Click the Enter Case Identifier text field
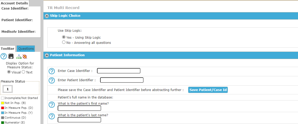This screenshot has width=298, height=124. [119, 71]
